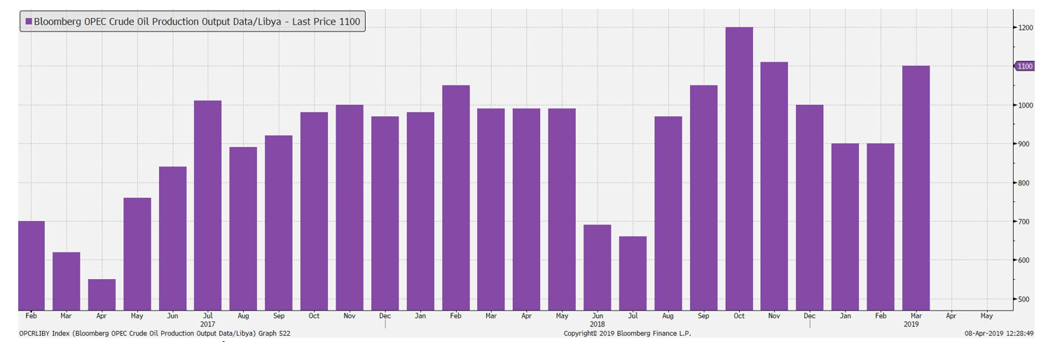Click the 1100 last price tag
1041x342 pixels.
pos(1024,66)
